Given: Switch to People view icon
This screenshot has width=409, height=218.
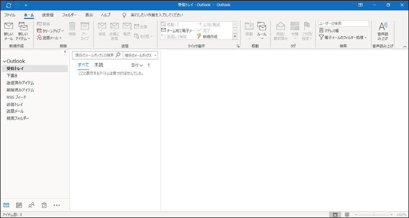Looking at the screenshot, I should (31, 205).
